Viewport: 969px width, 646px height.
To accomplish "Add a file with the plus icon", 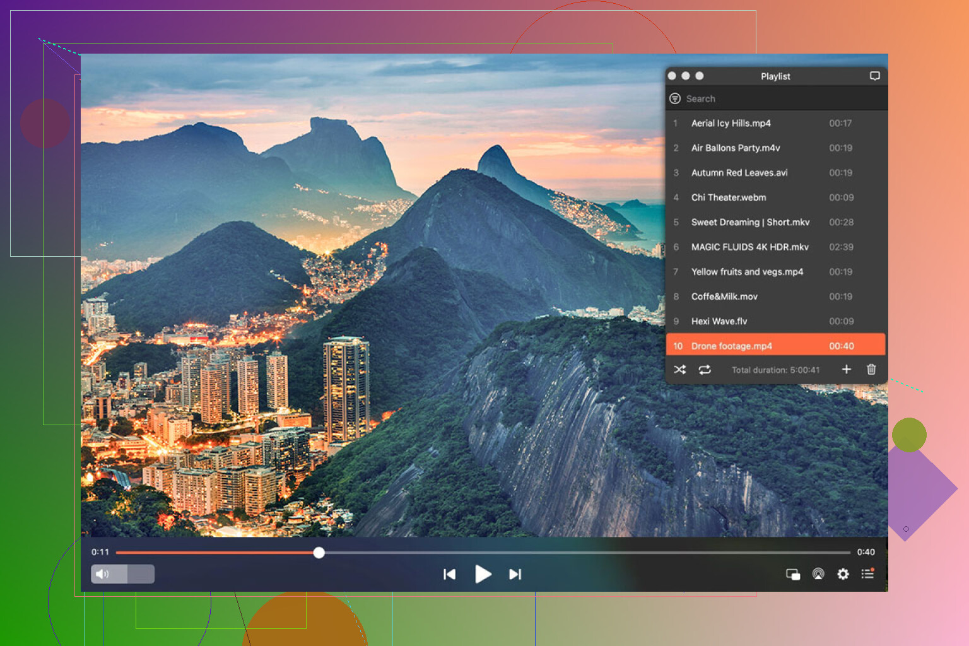I will (x=847, y=369).
